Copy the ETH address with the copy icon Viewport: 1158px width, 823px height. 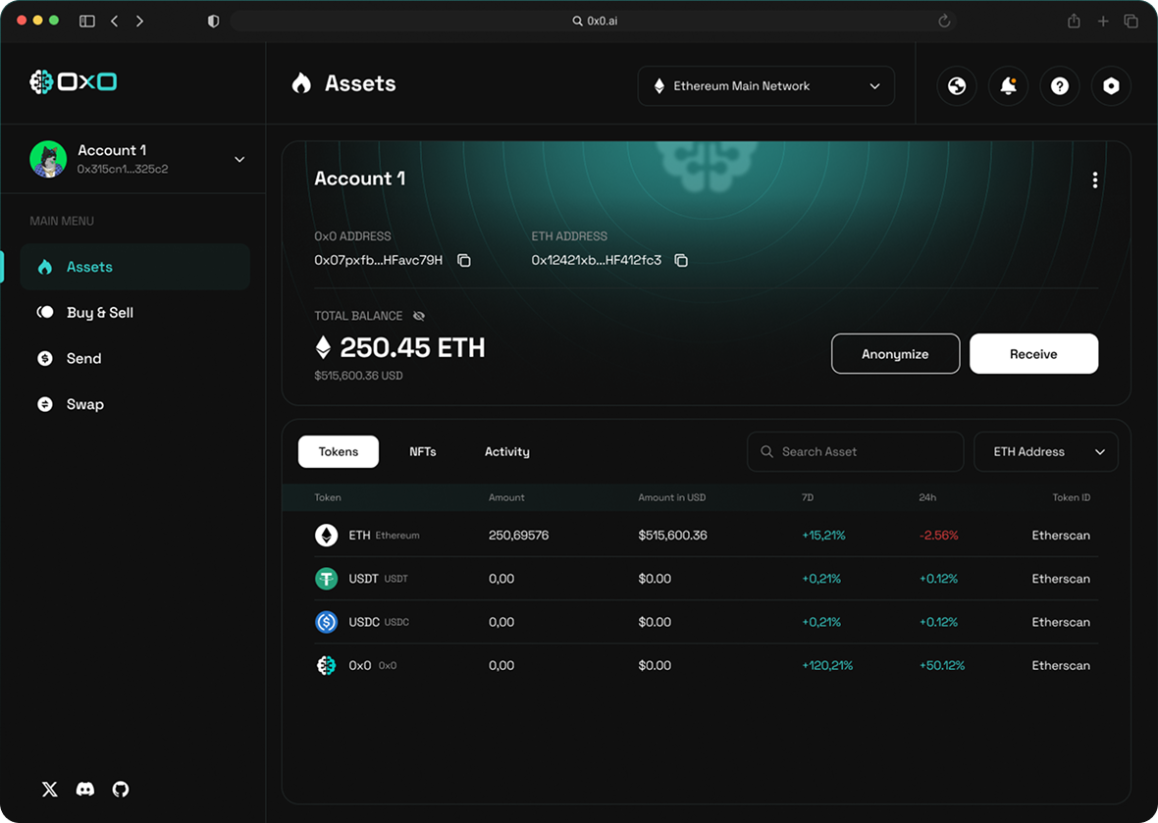click(x=681, y=260)
